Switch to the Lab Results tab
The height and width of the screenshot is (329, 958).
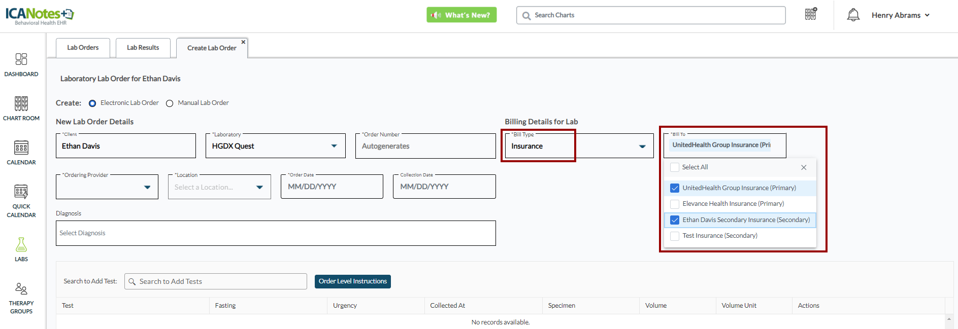[x=143, y=48]
